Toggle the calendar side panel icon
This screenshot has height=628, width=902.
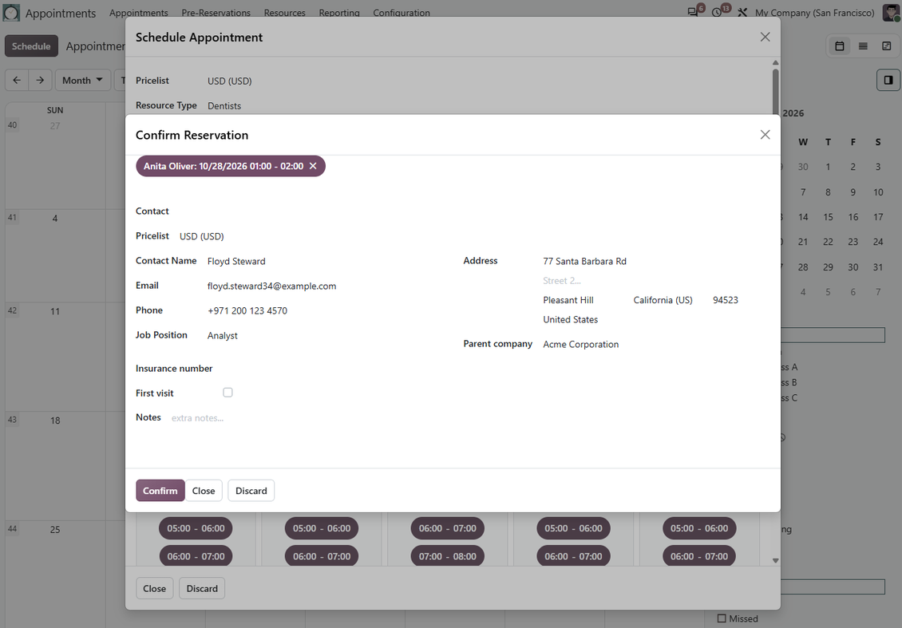[888, 80]
